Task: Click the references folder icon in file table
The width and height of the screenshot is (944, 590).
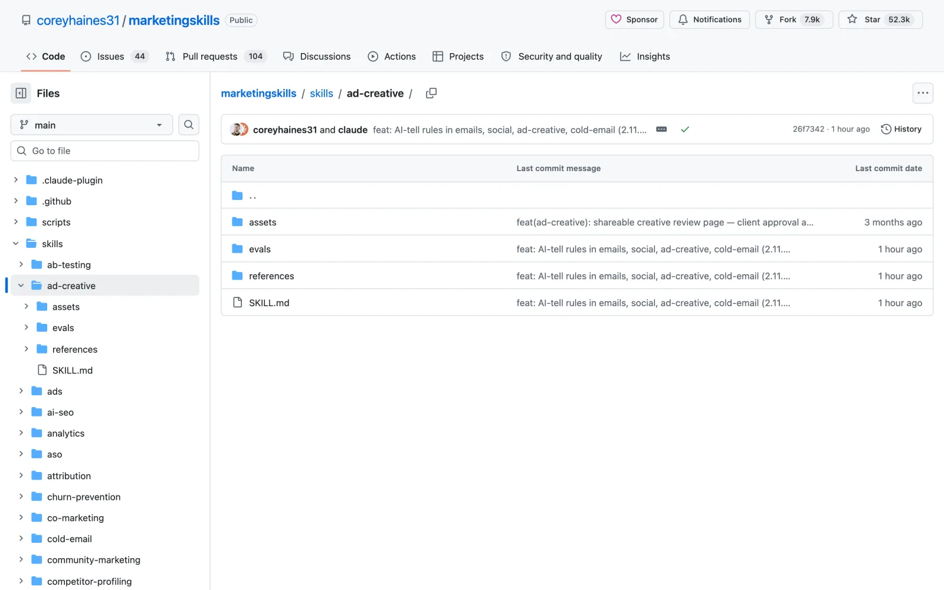Action: point(237,276)
